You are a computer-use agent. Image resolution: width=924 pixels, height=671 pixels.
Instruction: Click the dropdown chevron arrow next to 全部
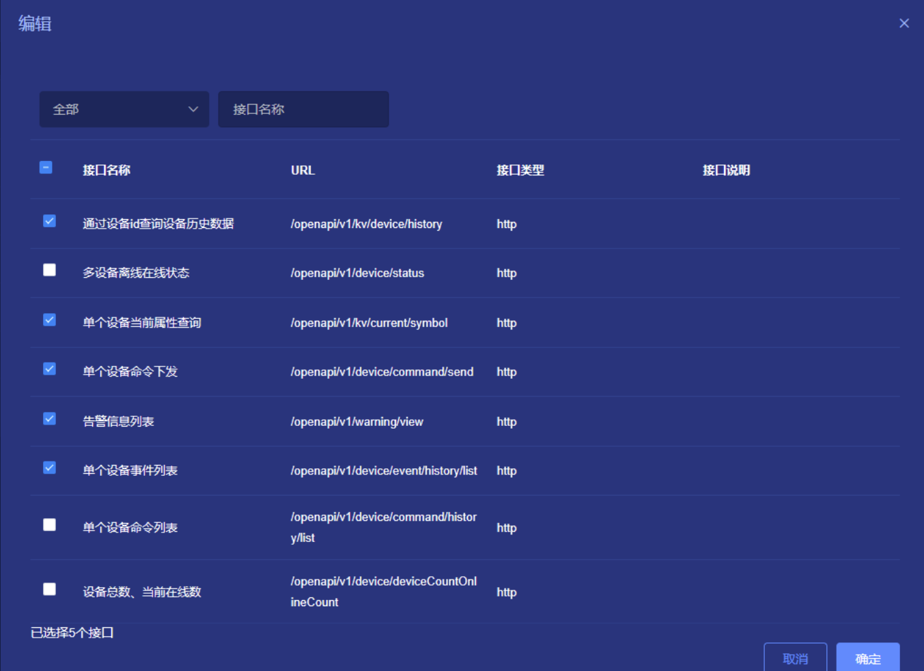coord(193,109)
